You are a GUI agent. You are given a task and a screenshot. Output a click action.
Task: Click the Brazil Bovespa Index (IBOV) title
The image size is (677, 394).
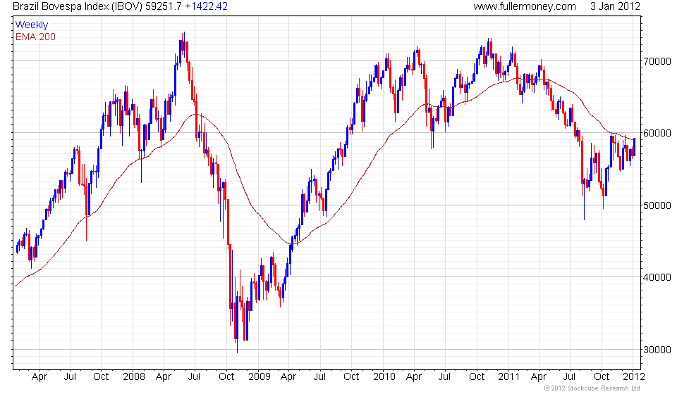point(78,6)
